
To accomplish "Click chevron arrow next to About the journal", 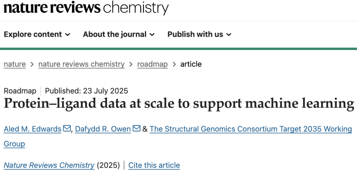I will pos(152,34).
